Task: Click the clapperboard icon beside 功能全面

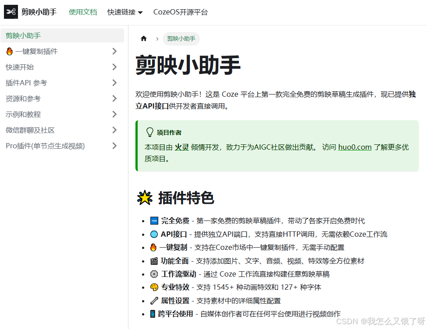Action: click(x=154, y=261)
